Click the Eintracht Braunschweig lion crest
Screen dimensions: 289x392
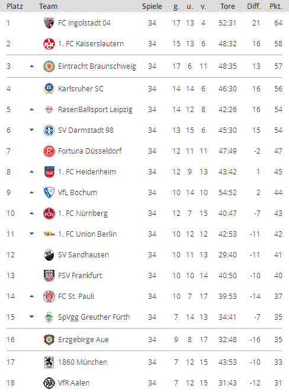49,66
